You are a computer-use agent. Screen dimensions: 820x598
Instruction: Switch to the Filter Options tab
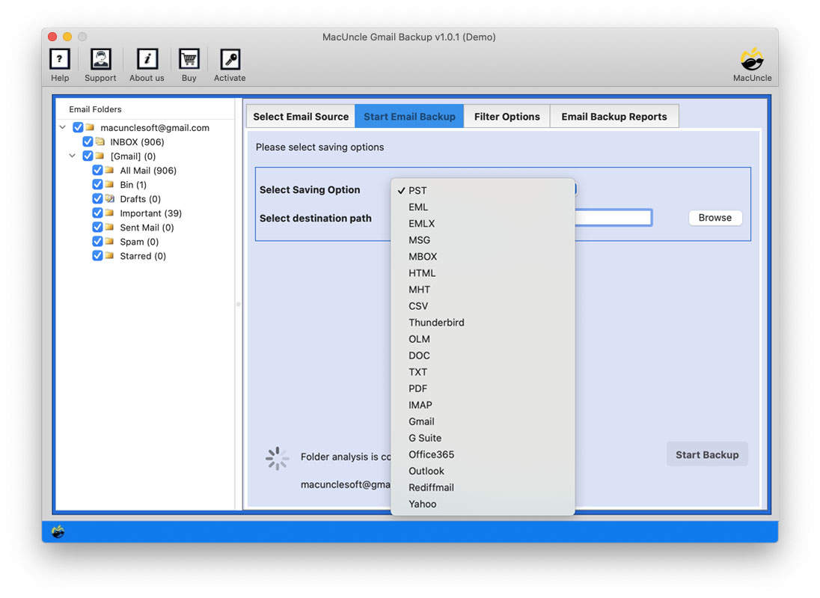pos(507,116)
